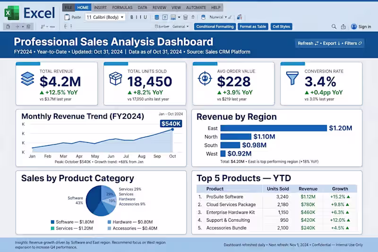Click the North region revenue bar
The image size is (378, 252).
[236, 137]
